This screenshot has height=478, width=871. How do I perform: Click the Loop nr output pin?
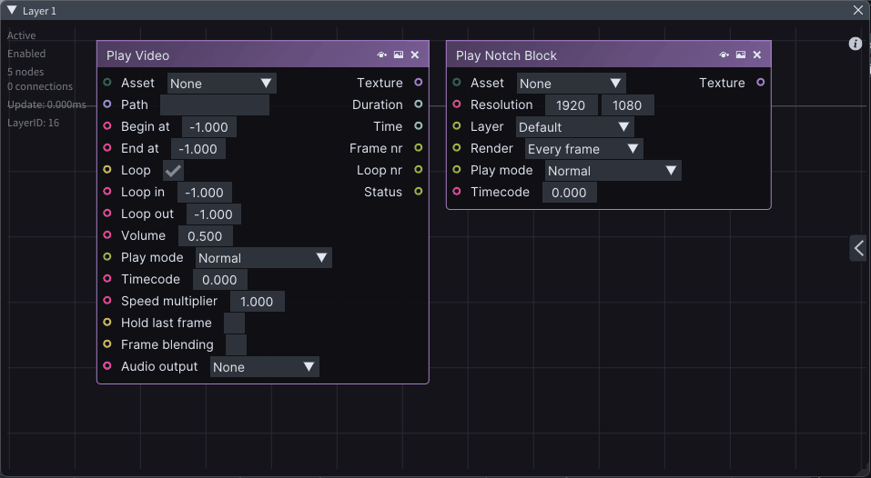tap(419, 170)
